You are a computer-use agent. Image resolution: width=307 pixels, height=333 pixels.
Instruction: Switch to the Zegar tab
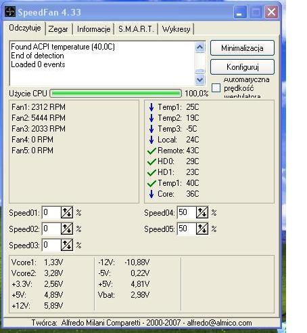pyautogui.click(x=58, y=29)
